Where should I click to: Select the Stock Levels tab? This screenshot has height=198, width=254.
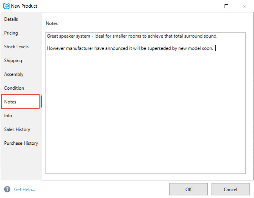click(x=16, y=47)
